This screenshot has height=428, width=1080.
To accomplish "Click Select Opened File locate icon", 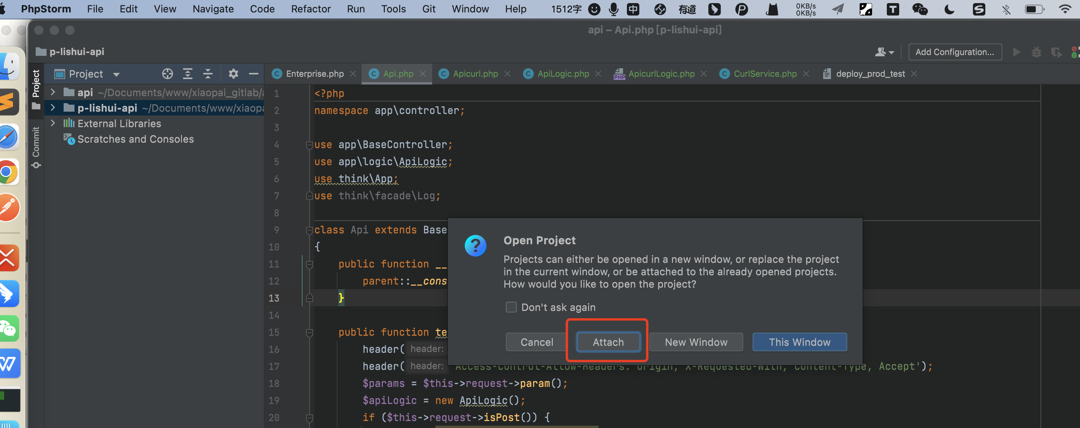I will coord(167,74).
